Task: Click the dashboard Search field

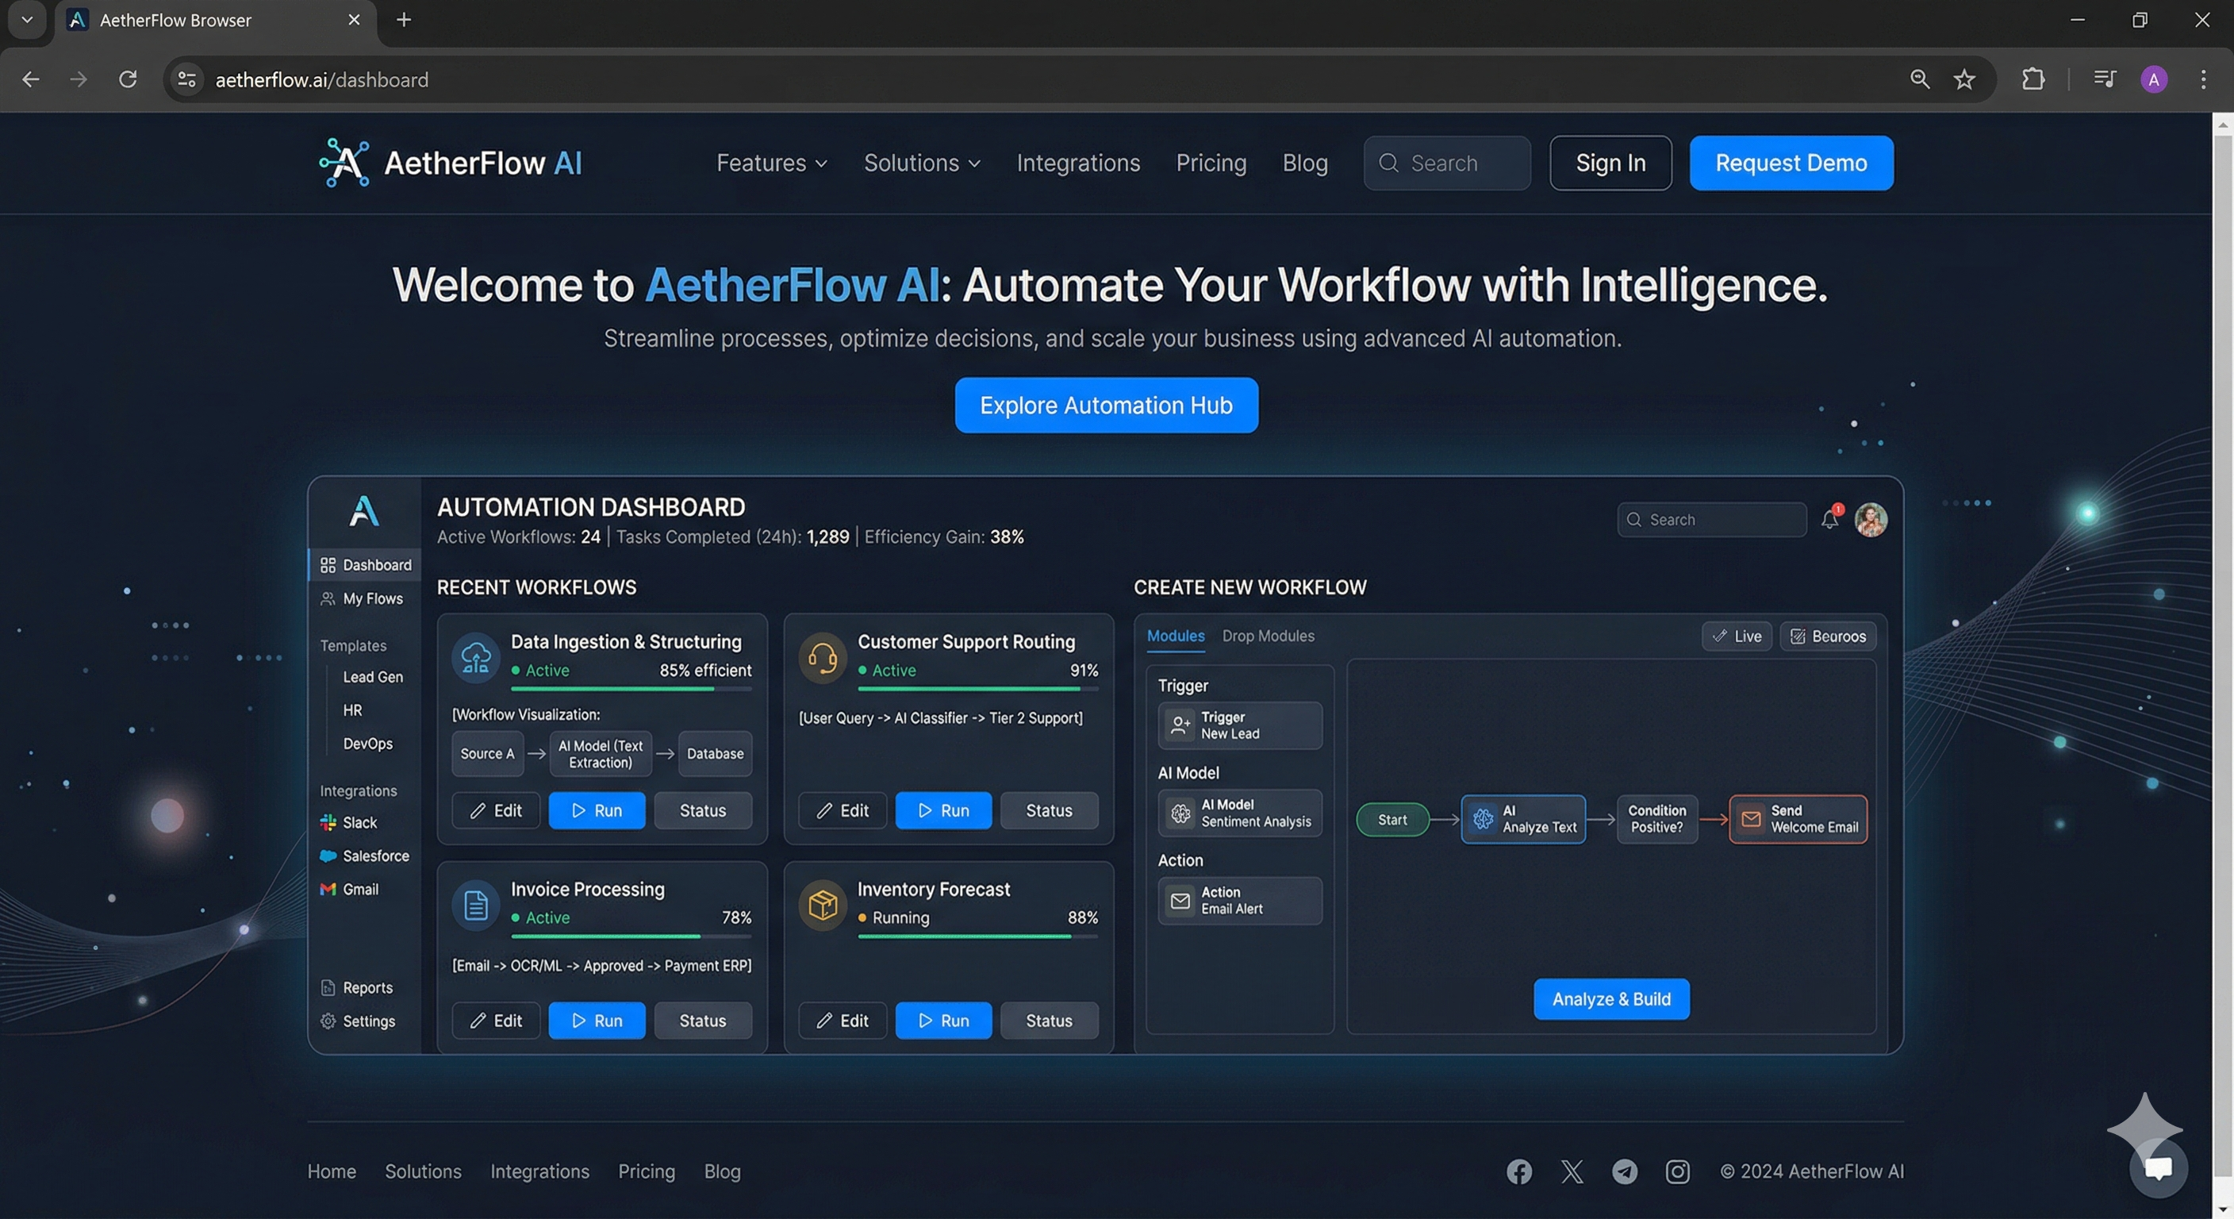Action: pyautogui.click(x=1711, y=519)
